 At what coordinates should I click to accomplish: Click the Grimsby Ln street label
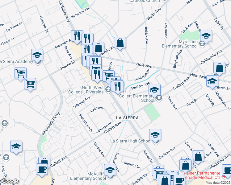pyautogui.click(x=132, y=165)
